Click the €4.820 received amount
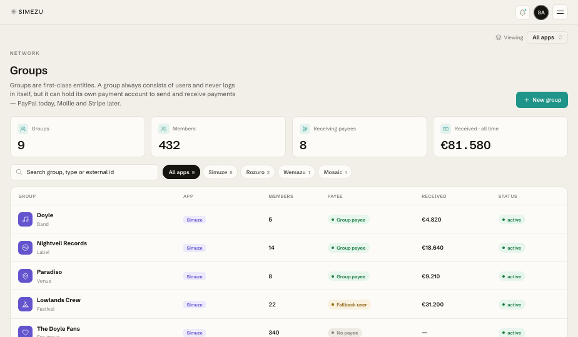 431,220
